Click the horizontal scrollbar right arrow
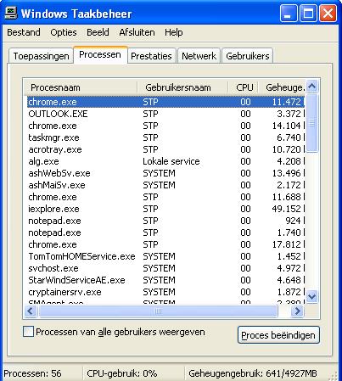Screen dimensions: 342x381 click(x=297, y=311)
